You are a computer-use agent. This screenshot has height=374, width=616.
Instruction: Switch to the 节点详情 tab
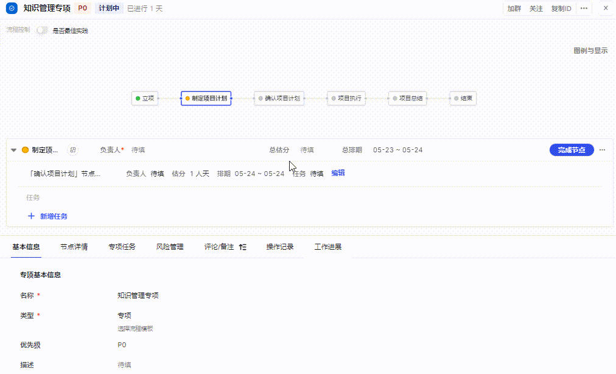74,247
